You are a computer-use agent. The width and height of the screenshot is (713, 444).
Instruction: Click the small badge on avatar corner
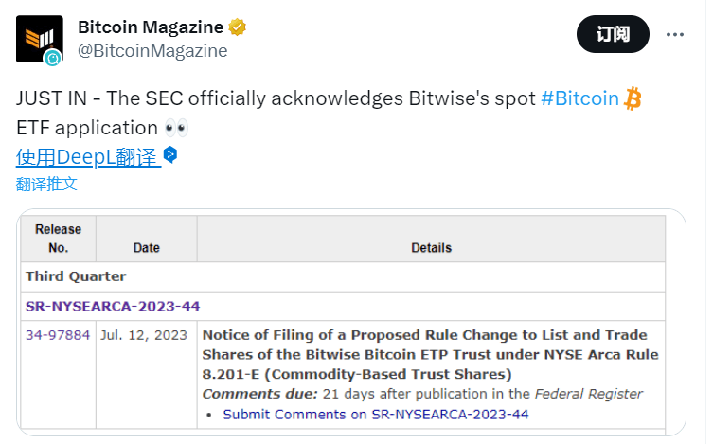pos(54,59)
